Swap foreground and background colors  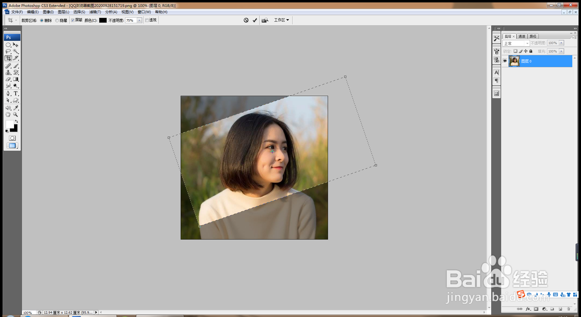(x=17, y=121)
